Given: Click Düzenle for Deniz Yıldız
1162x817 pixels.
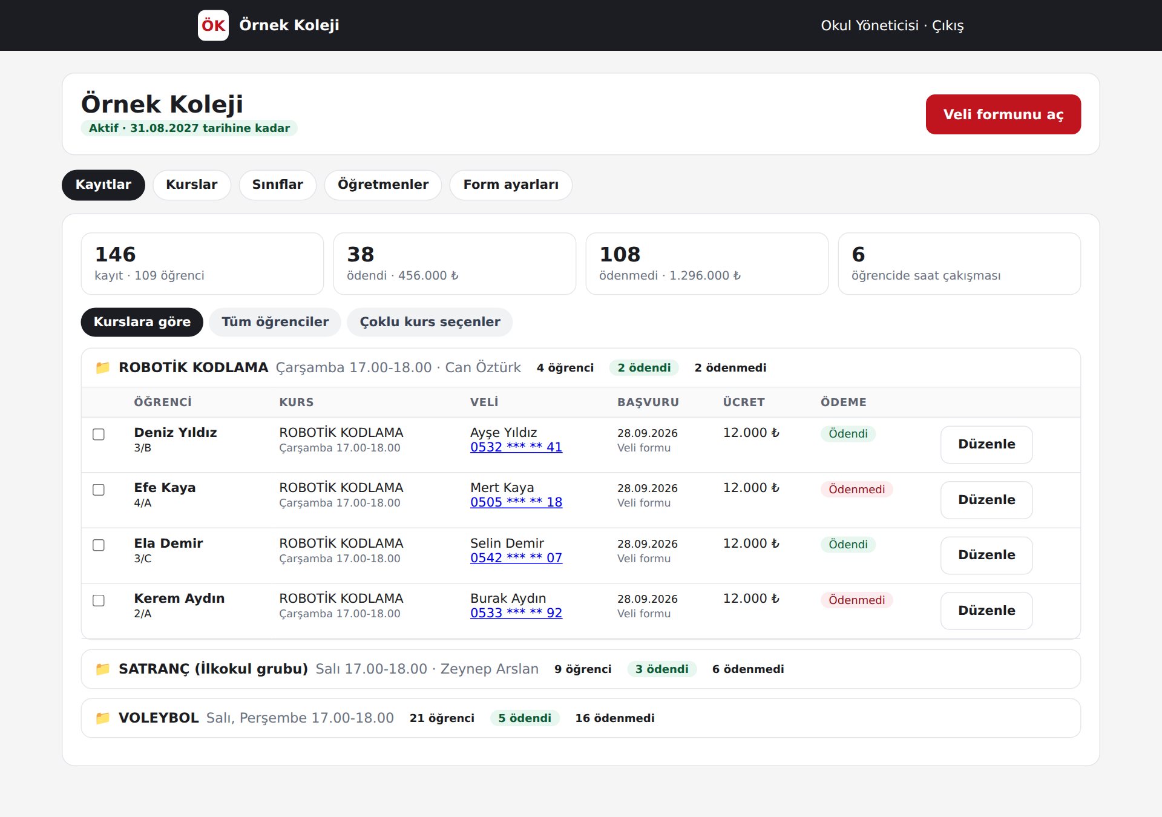Looking at the screenshot, I should coord(986,445).
